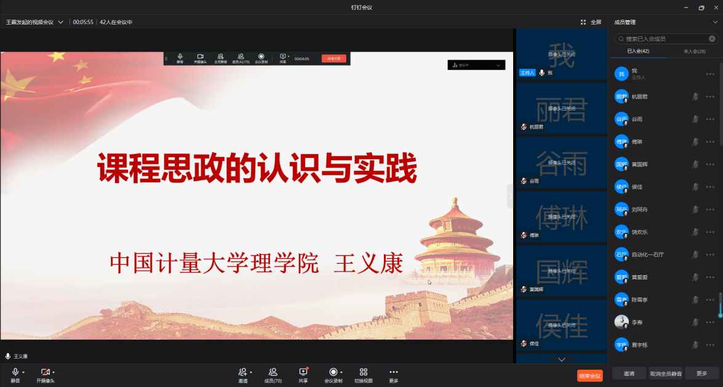
Task: Open camera options arrow beside 开摄像头
Action: pyautogui.click(x=54, y=372)
